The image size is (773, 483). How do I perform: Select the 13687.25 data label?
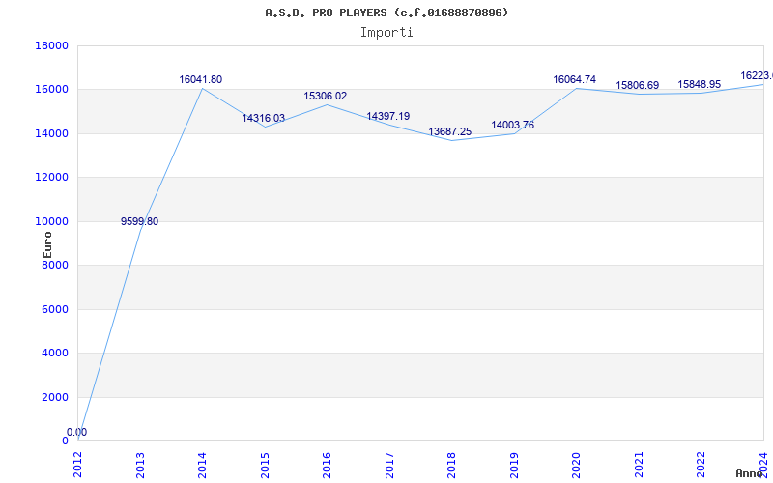tap(450, 131)
